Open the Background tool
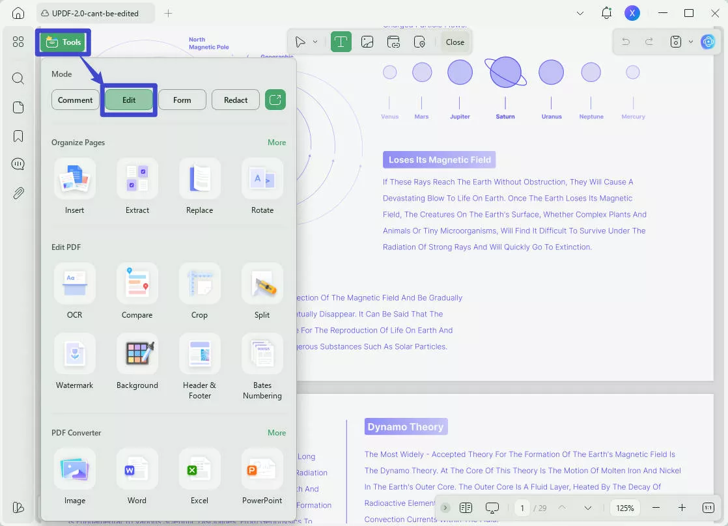This screenshot has height=526, width=728. tap(137, 362)
